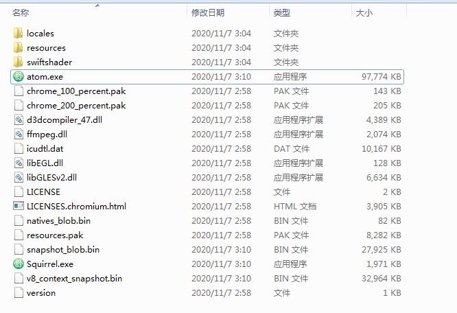Image resolution: width=457 pixels, height=313 pixels.
Task: Click the ffmpeg.dll file icon
Action: coord(19,135)
